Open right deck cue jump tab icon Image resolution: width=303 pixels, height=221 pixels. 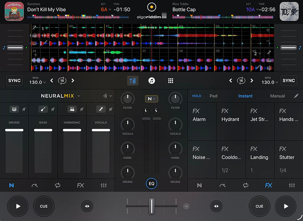[x=222, y=185]
